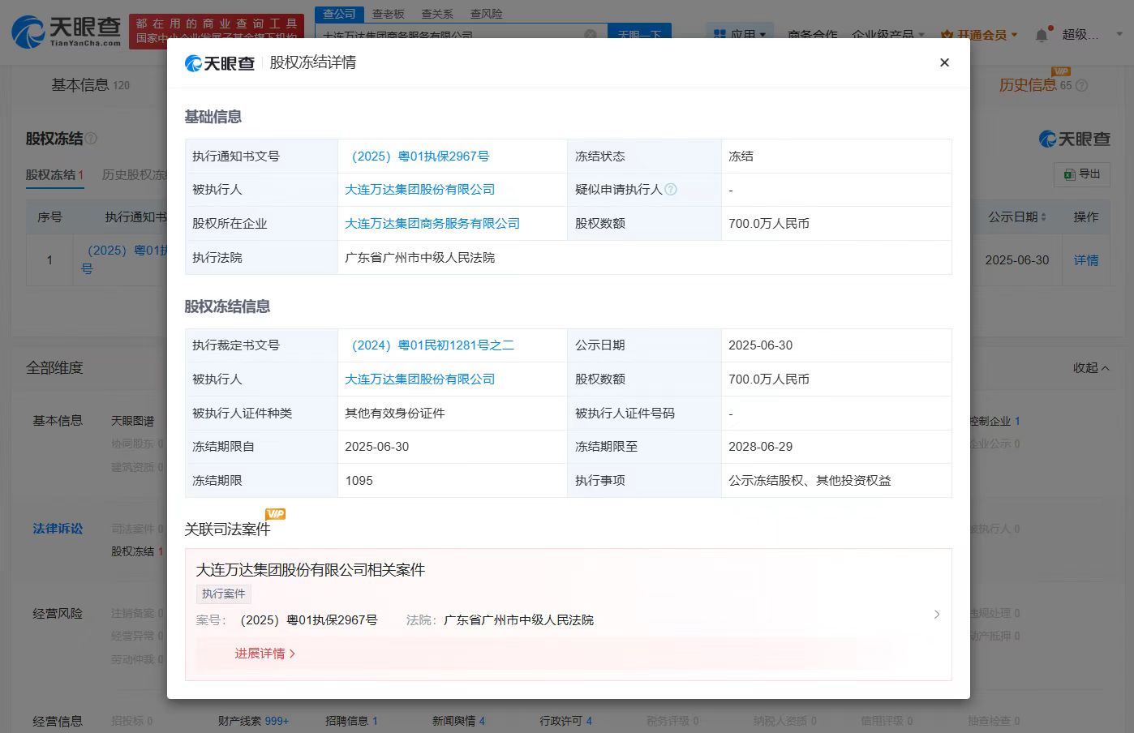The height and width of the screenshot is (733, 1134).
Task: Select 冻结期限至 value 2028-06-29
Action: (x=760, y=447)
